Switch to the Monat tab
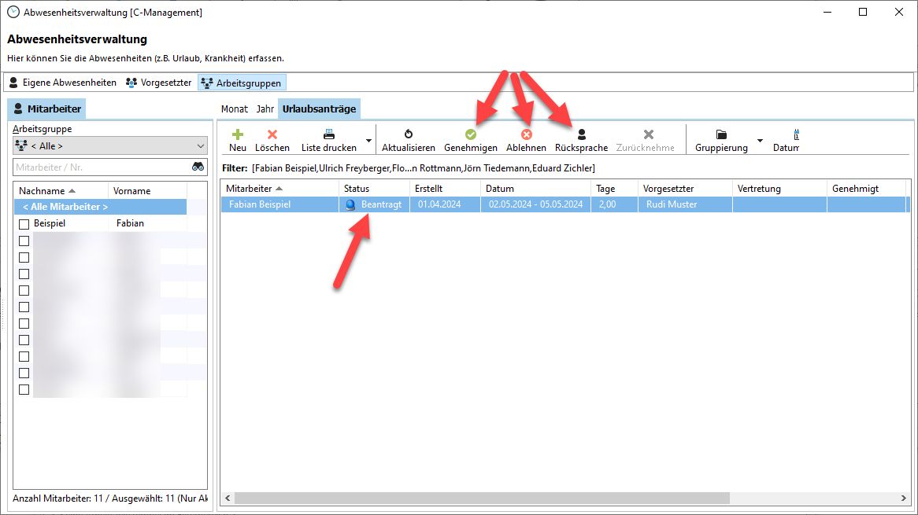 234,109
